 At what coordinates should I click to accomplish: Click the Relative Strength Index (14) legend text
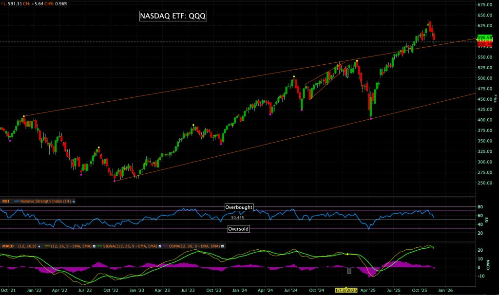(45, 201)
